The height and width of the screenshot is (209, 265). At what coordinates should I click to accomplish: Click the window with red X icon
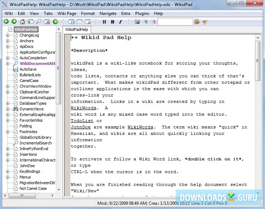(x=88, y=22)
